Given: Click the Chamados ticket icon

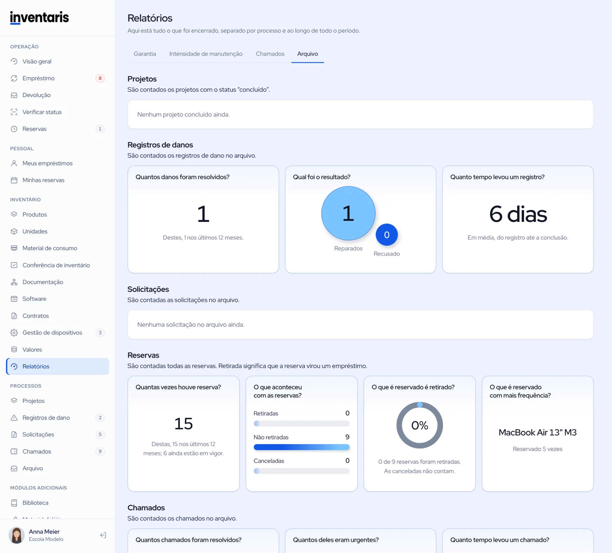Looking at the screenshot, I should (x=14, y=452).
